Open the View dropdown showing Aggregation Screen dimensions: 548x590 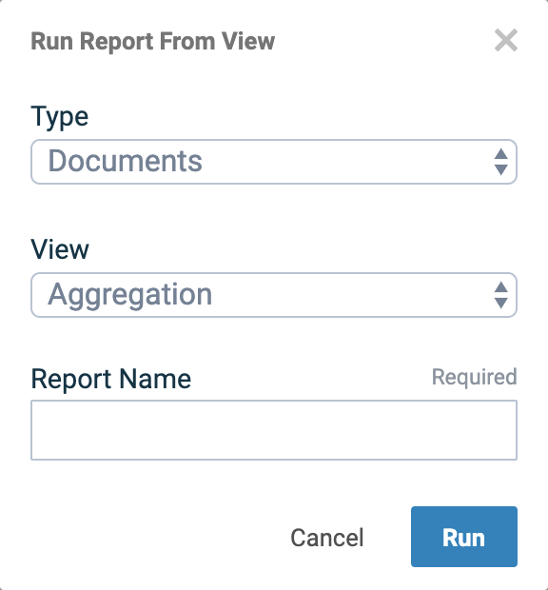pyautogui.click(x=274, y=295)
